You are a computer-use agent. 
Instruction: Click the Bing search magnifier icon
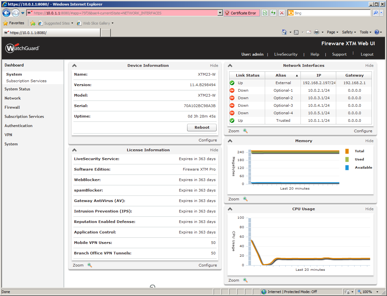[x=376, y=13]
